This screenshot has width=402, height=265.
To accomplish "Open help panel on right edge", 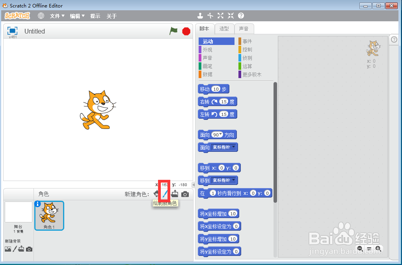I will (394, 39).
